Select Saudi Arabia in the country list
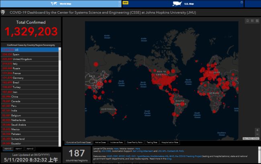Viewport: 261px width, 164px height. point(30,125)
